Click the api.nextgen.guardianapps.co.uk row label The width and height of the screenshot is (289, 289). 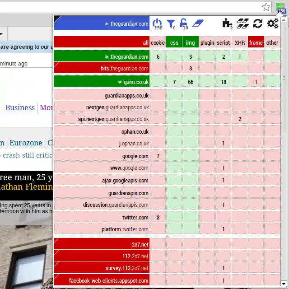pos(102,118)
